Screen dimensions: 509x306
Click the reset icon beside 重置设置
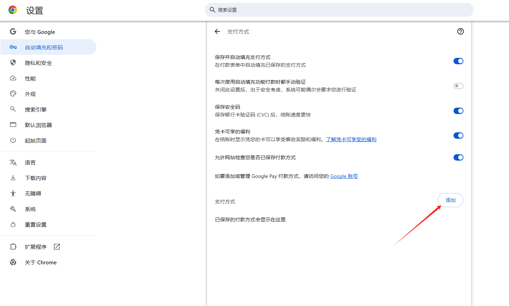click(13, 224)
